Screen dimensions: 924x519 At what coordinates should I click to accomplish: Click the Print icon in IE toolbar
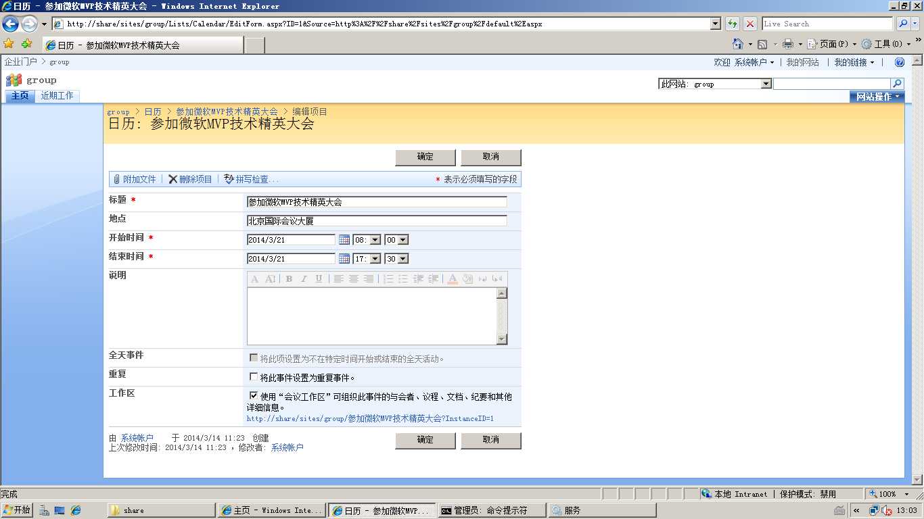(787, 44)
